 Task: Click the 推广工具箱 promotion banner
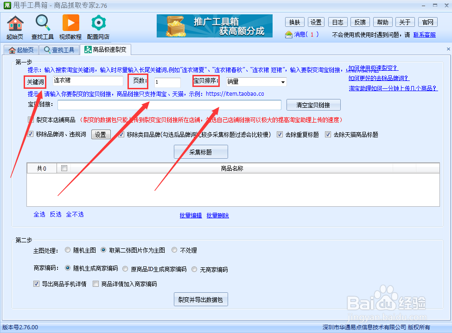[x=214, y=26]
